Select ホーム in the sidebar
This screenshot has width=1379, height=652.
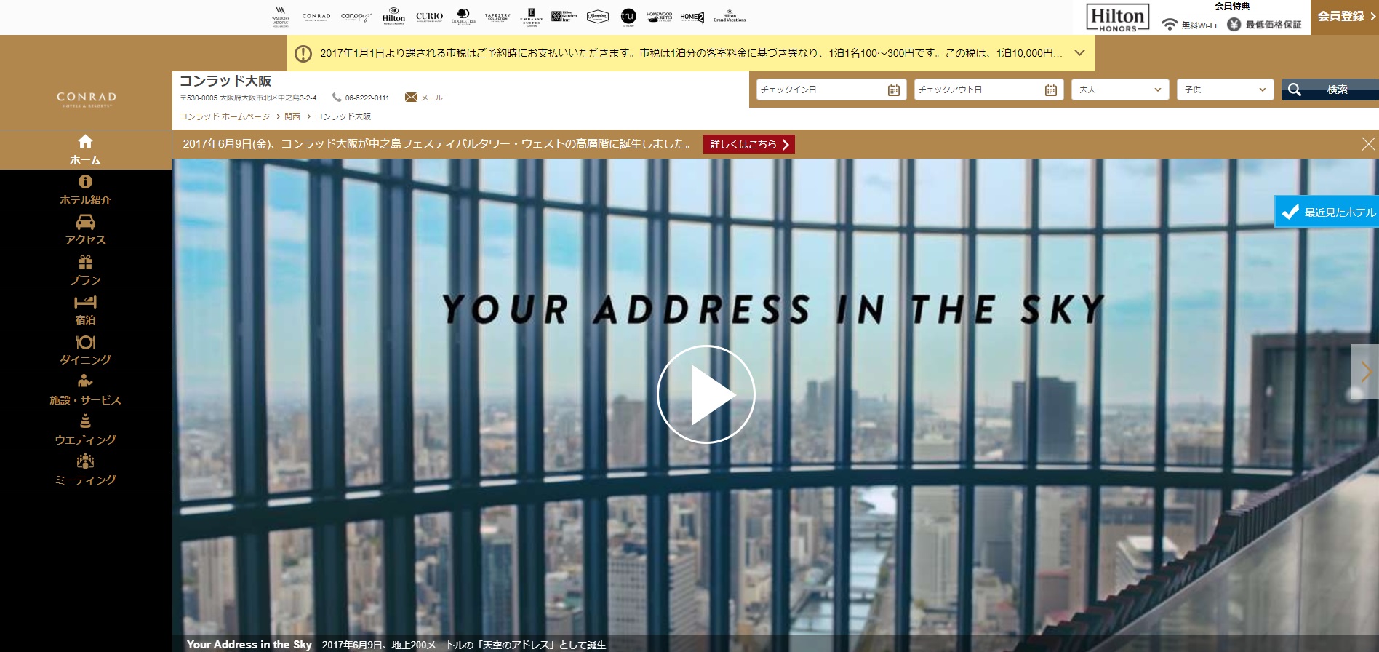coord(86,151)
